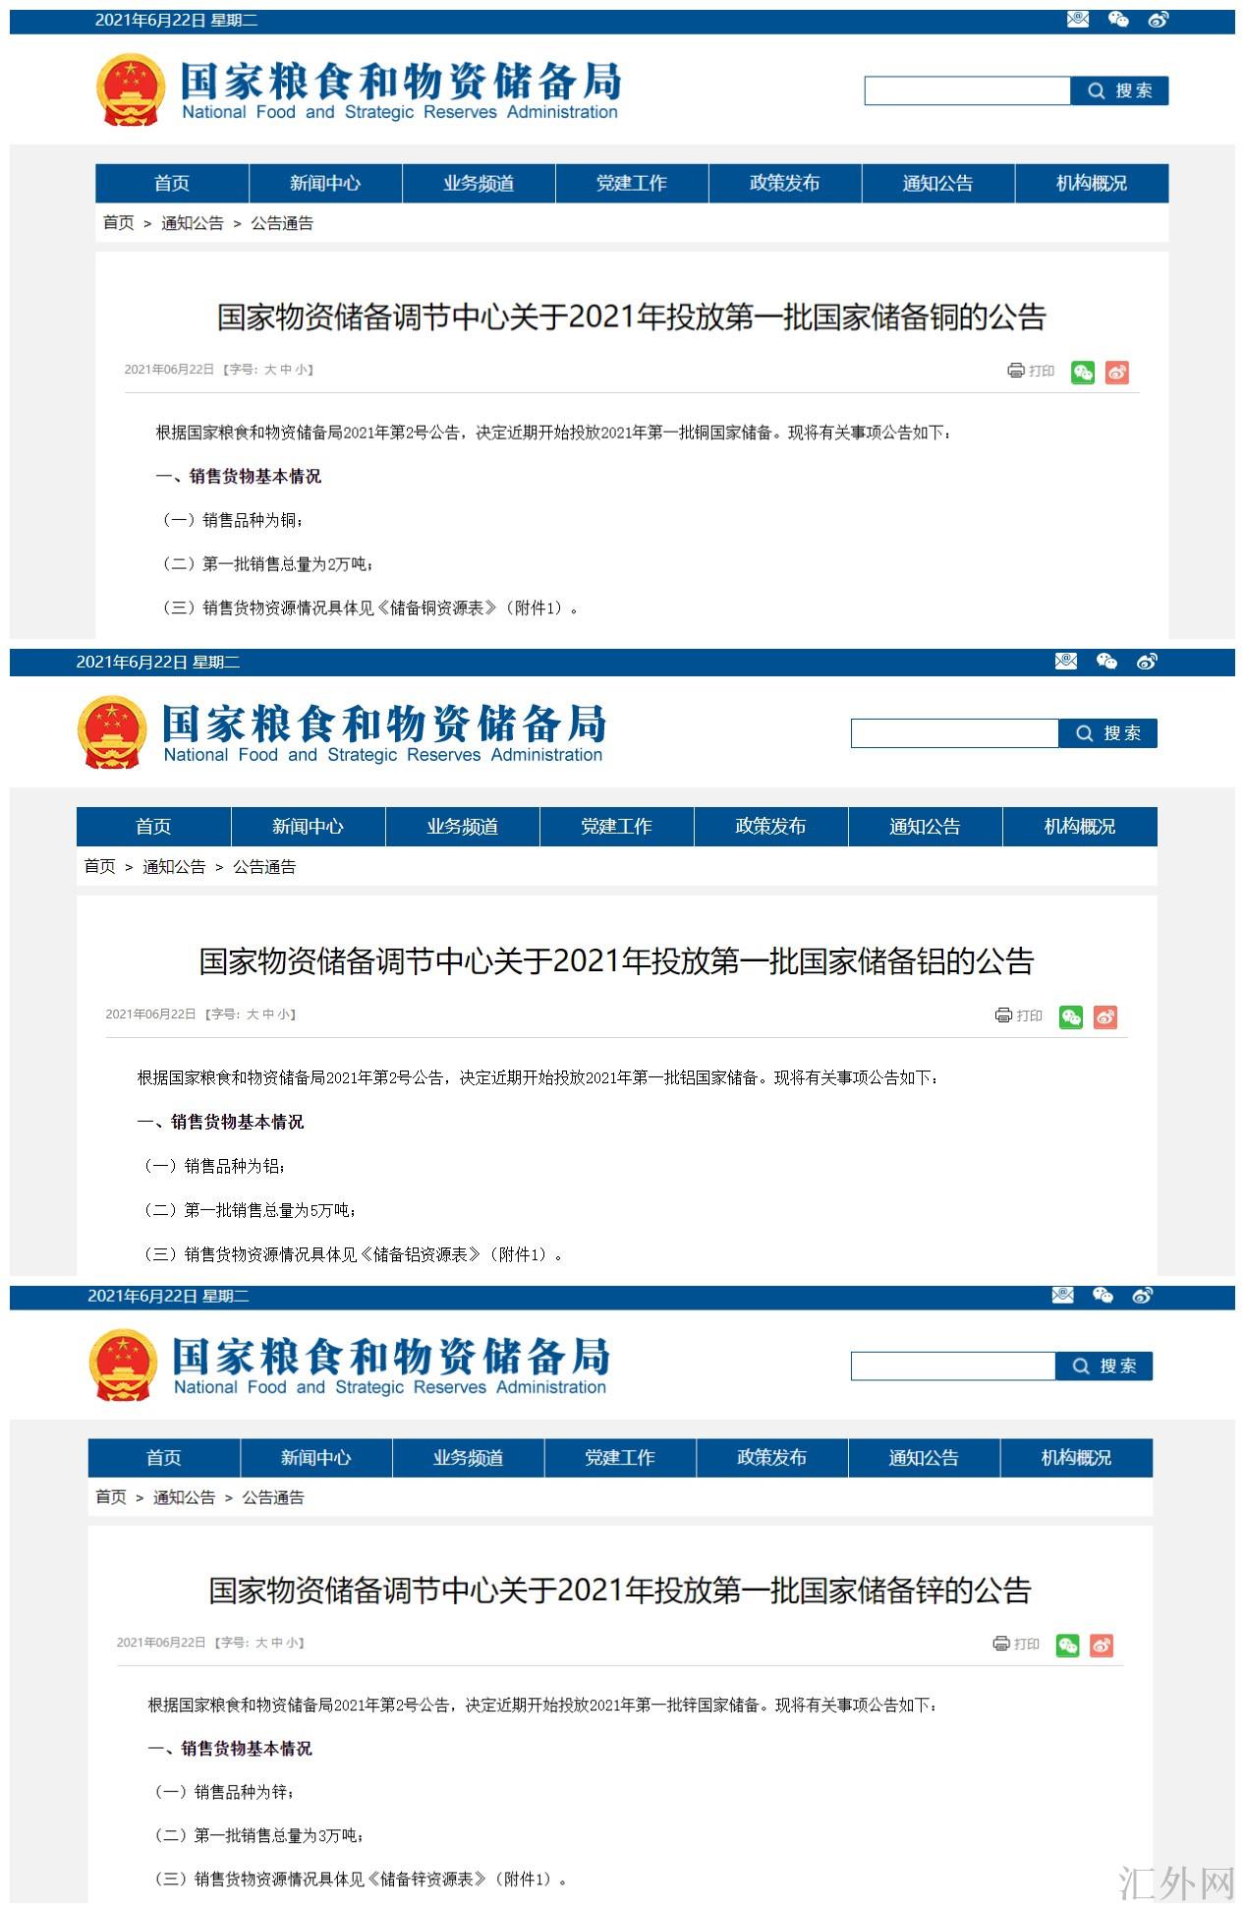The image size is (1245, 1913).
Task: Select 政策发布 in the nav above aluminum announcement
Action: tap(770, 827)
